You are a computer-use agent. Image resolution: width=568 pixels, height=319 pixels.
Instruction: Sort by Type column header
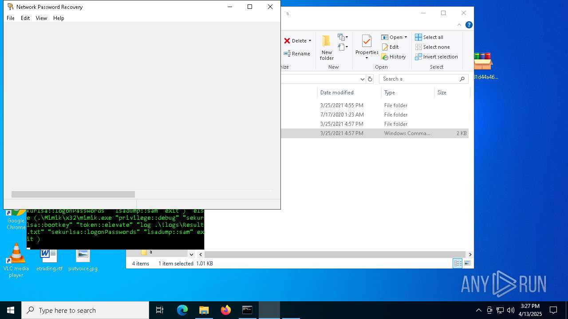pos(408,93)
